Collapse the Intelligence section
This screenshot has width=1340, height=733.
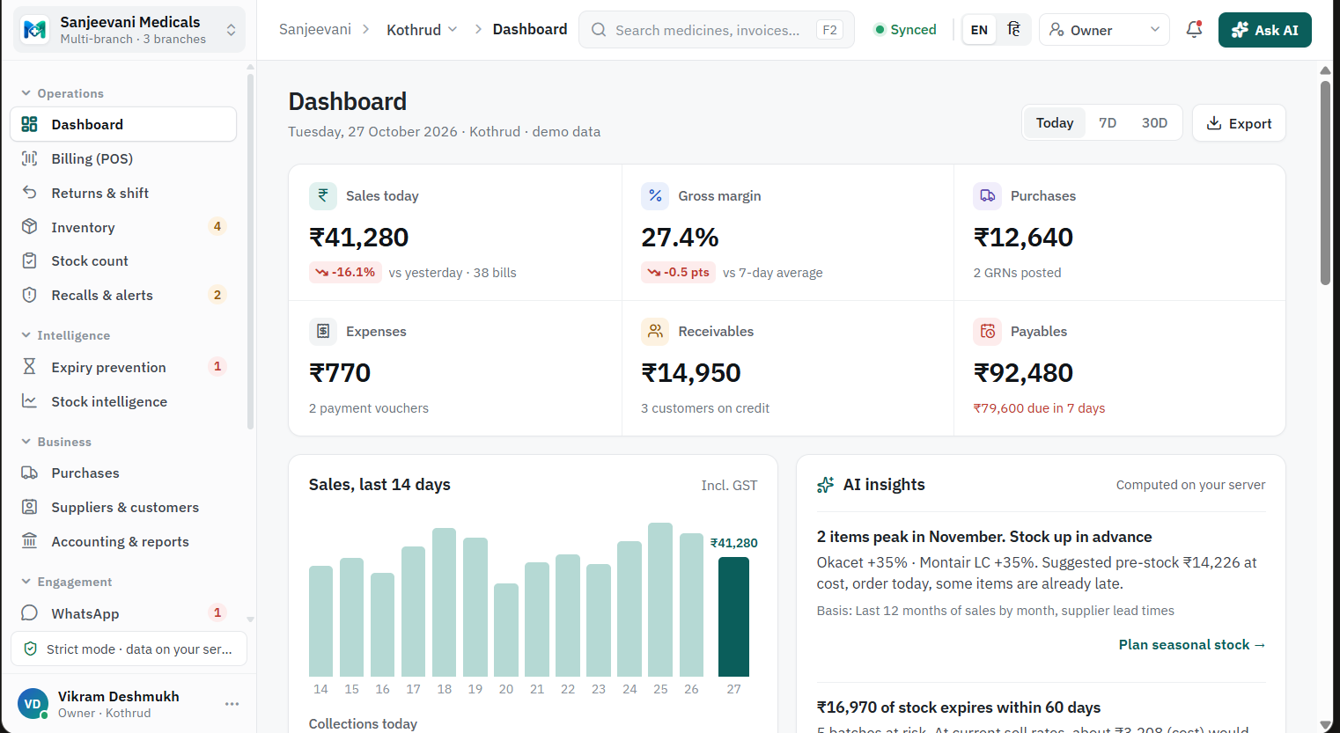click(66, 335)
